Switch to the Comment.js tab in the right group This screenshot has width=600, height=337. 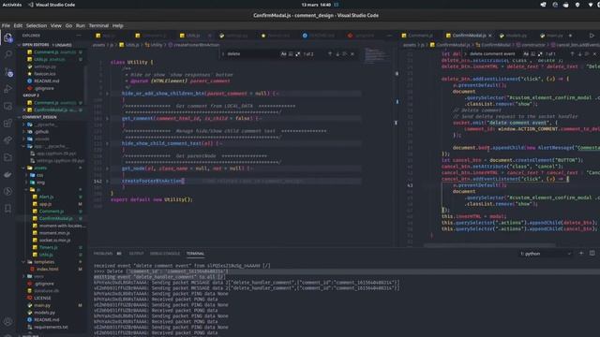click(x=418, y=36)
